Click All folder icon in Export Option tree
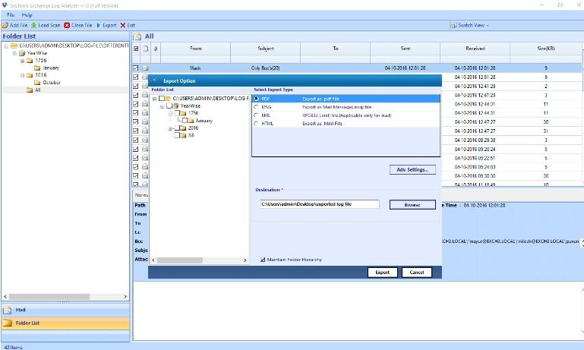Viewport: 584px width, 350px height. pyautogui.click(x=183, y=136)
